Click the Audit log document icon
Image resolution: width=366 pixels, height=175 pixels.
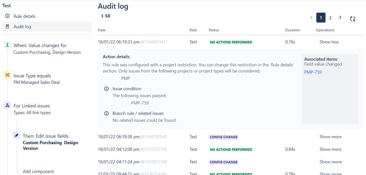pos(7,26)
